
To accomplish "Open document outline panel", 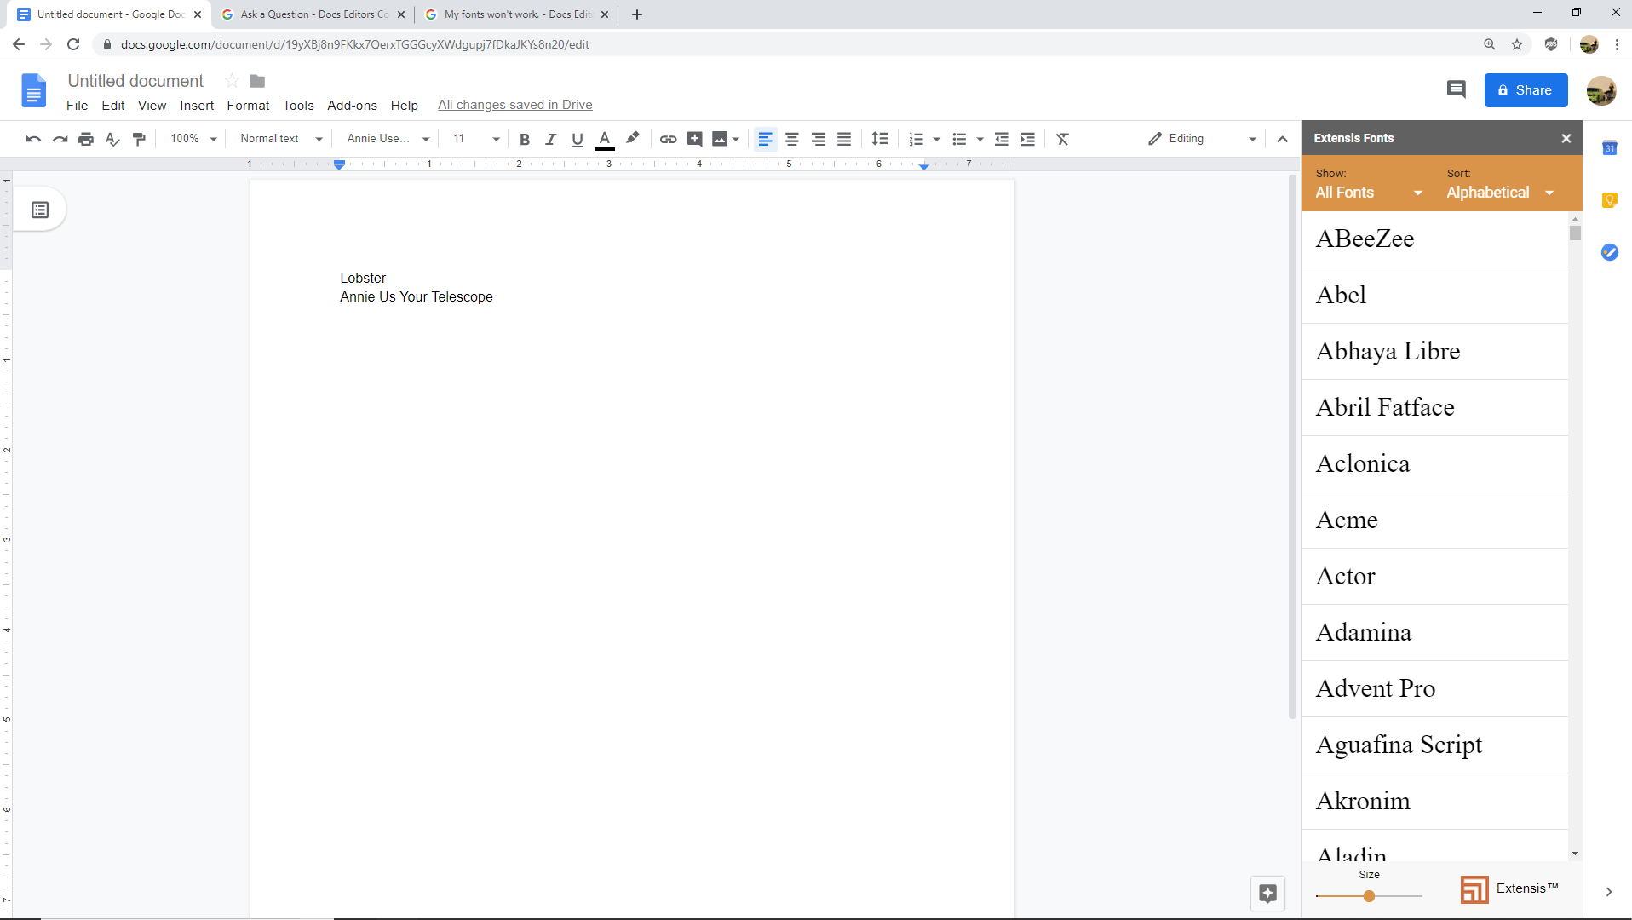I will 40,209.
